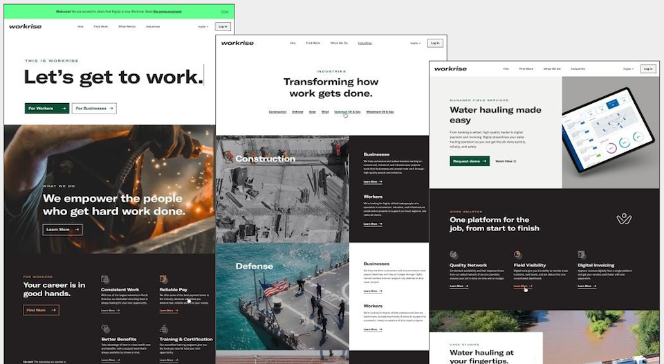Click the Request demo button

(470, 161)
